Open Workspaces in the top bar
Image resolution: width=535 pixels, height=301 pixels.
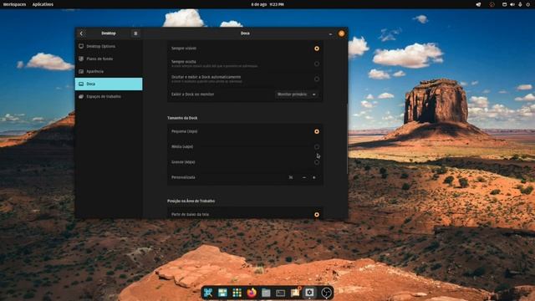14,4
